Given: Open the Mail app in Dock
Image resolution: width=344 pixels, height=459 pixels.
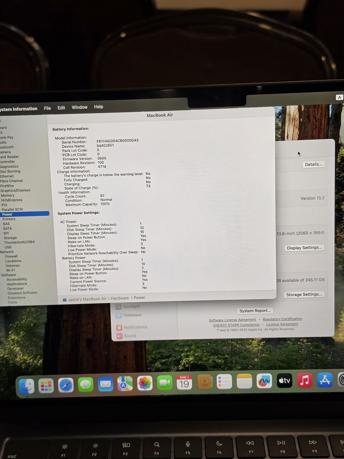Looking at the screenshot, I should [105, 384].
